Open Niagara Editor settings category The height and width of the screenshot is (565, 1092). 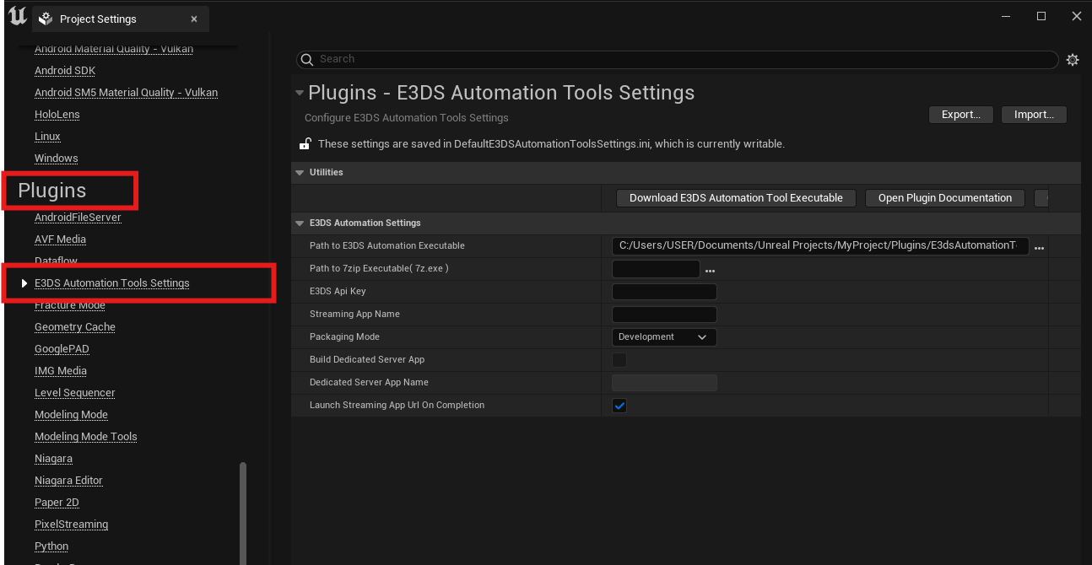pyautogui.click(x=68, y=481)
